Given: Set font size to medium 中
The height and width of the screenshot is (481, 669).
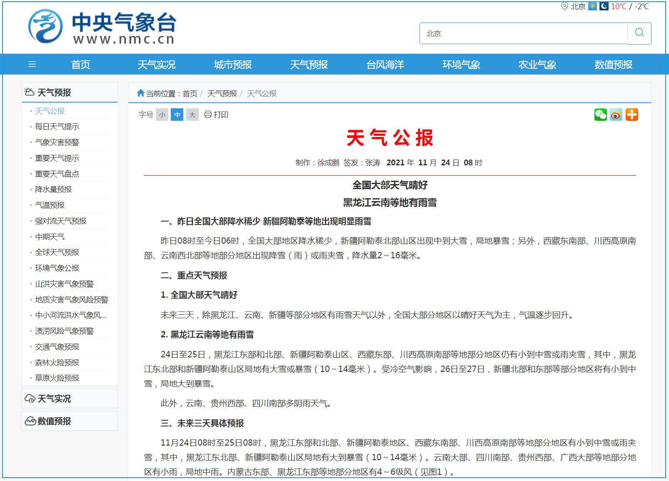Looking at the screenshot, I should click(177, 115).
